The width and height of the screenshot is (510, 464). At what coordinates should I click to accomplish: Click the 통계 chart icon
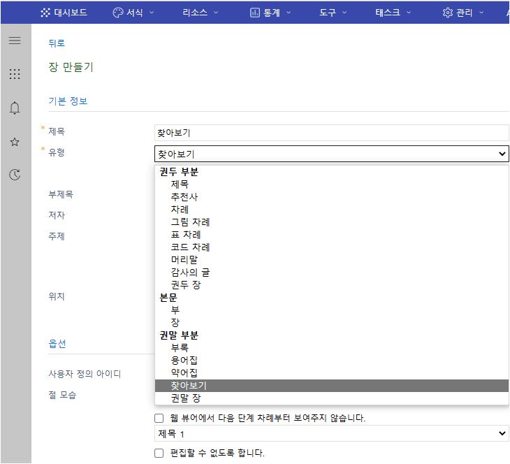[255, 13]
